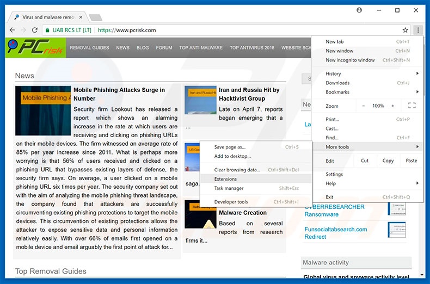This screenshot has height=284, width=430.
Task: Click the page scrollbar down arrow
Action: click(421, 275)
